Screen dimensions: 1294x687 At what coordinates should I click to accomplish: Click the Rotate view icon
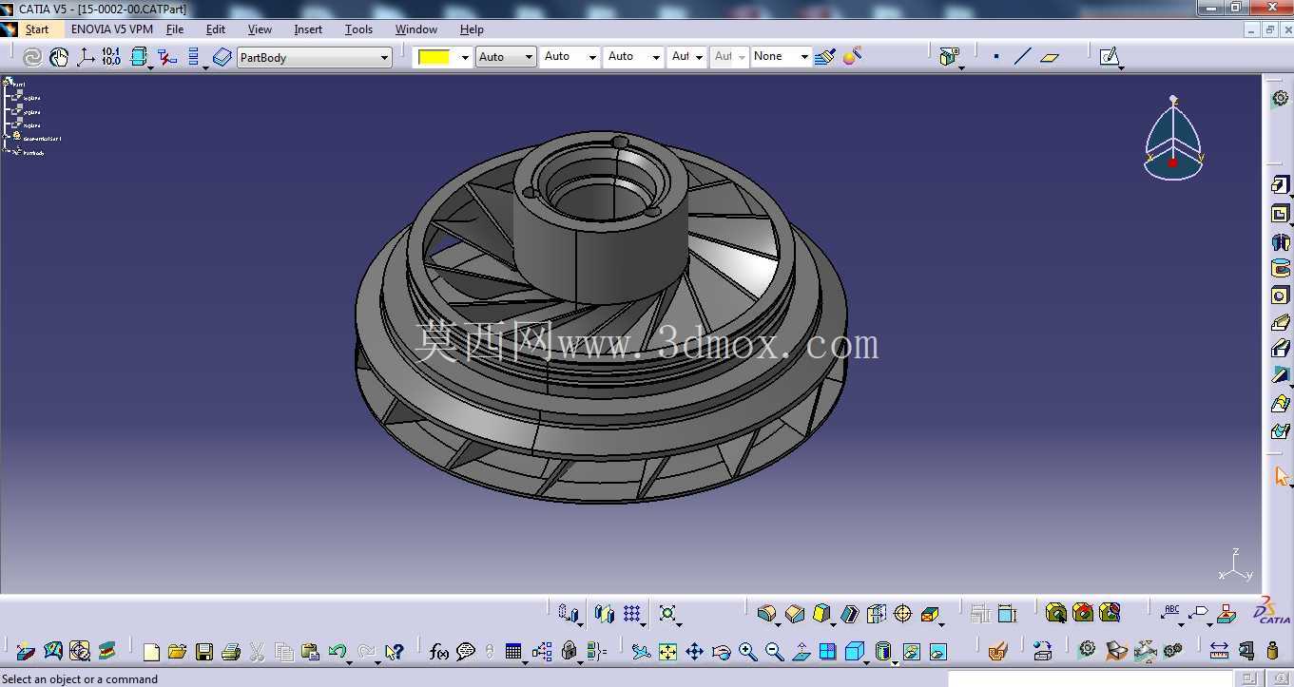[722, 652]
